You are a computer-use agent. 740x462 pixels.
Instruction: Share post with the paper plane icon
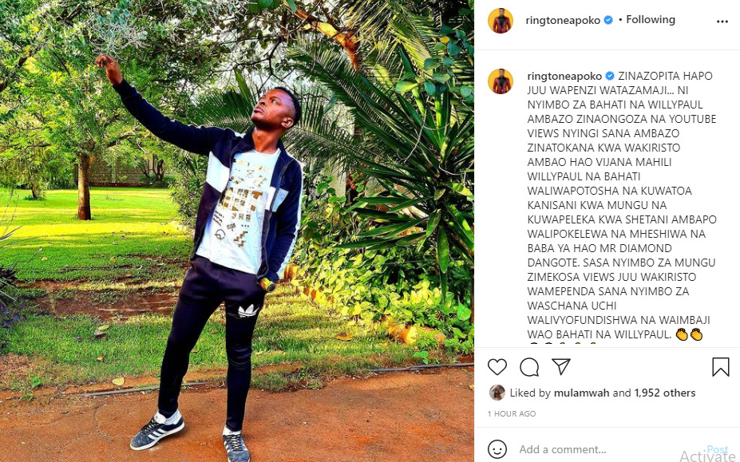(x=561, y=367)
